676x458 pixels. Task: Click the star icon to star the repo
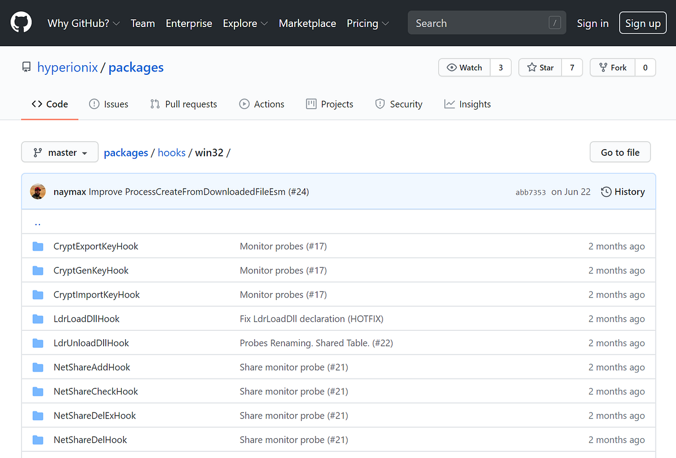[531, 67]
